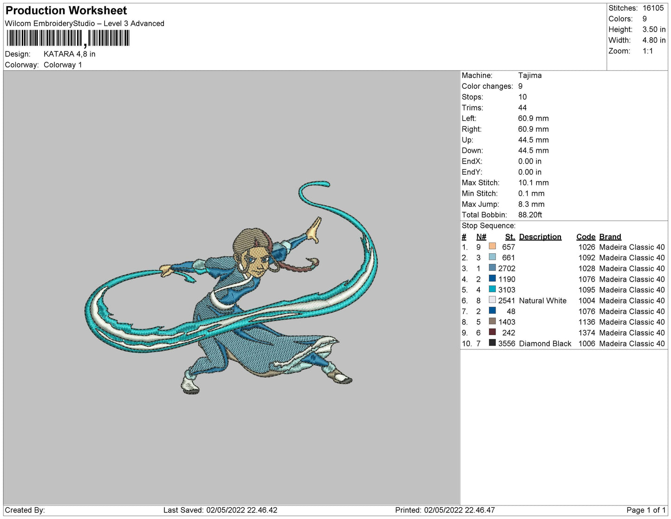Click the Machine value Tajima
The image size is (671, 519).
pos(530,75)
